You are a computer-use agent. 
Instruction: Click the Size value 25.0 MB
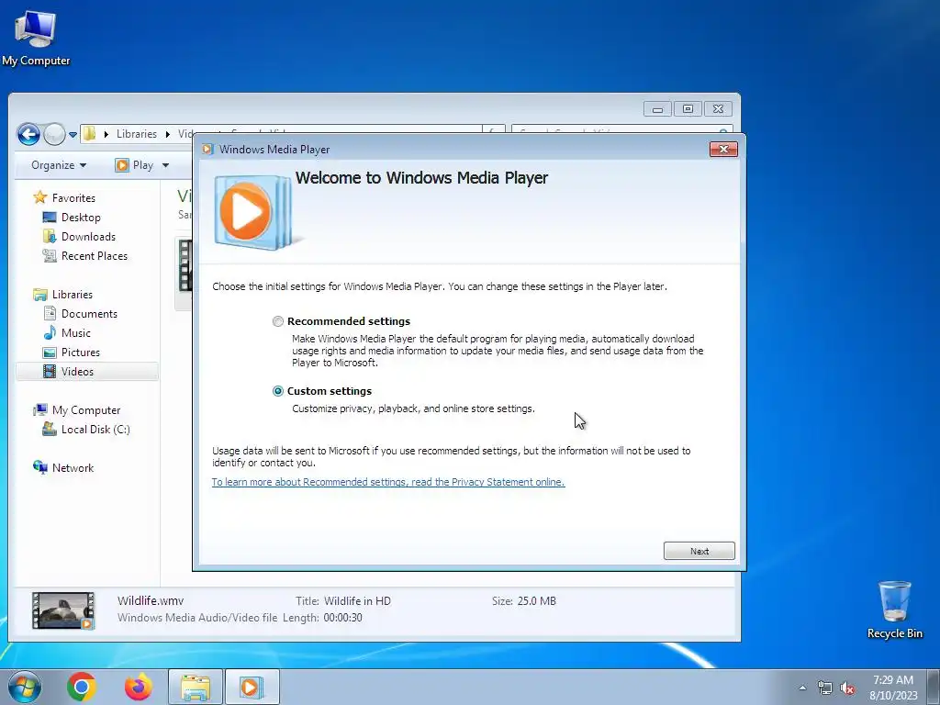(x=536, y=600)
